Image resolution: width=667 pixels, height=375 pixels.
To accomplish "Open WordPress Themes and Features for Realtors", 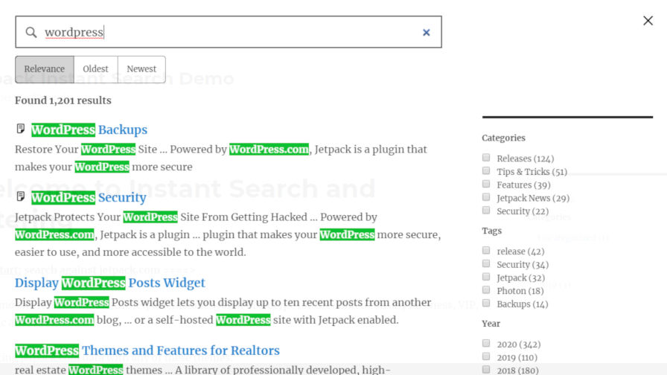I will 147,350.
